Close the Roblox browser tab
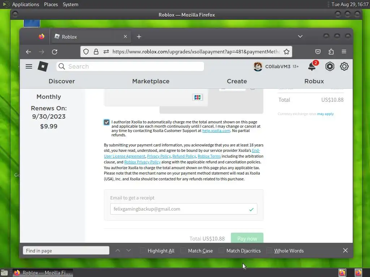The image size is (370, 277). pos(125,36)
